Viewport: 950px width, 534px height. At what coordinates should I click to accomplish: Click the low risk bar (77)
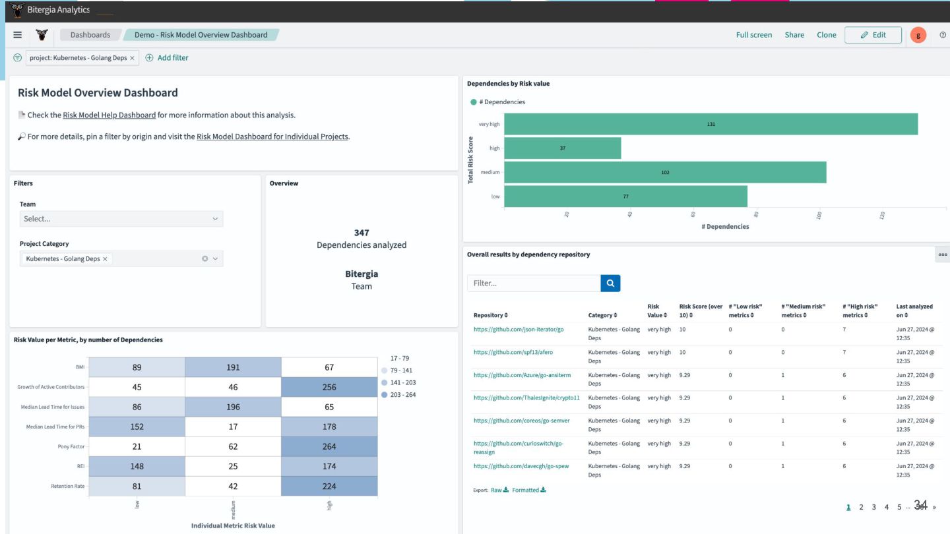[x=625, y=196]
